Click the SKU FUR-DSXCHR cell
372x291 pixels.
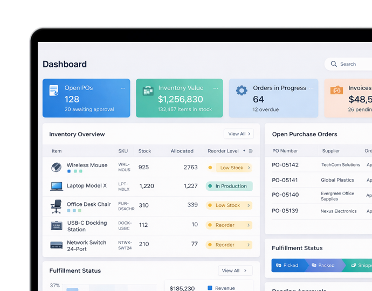point(126,206)
